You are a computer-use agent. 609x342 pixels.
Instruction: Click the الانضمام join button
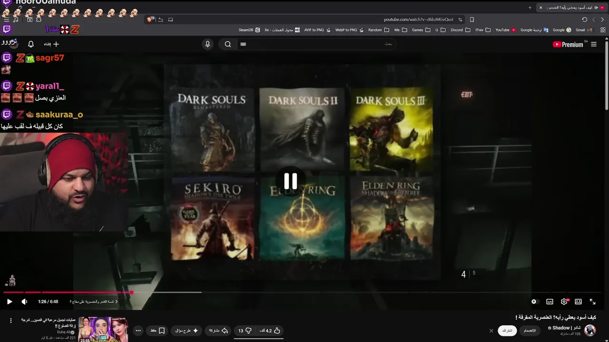(530, 331)
